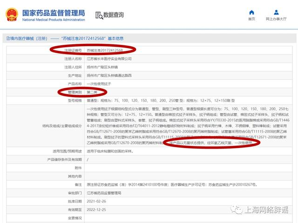Viewport: 298px width, 223px height.
Task: Click the 结构及组成/主要组成成分 label
Action: point(62,126)
